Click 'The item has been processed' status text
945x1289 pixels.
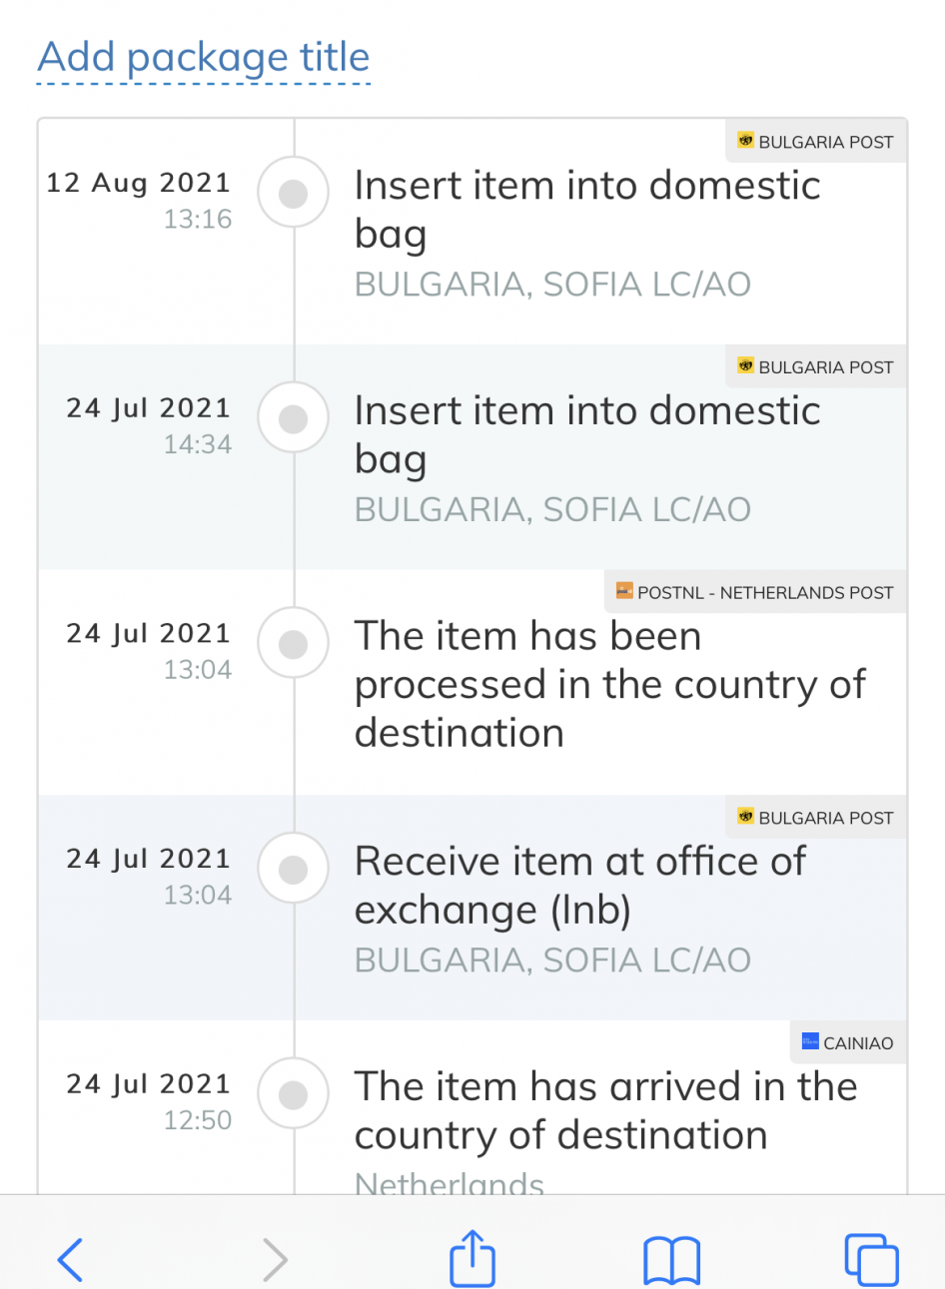coord(609,684)
